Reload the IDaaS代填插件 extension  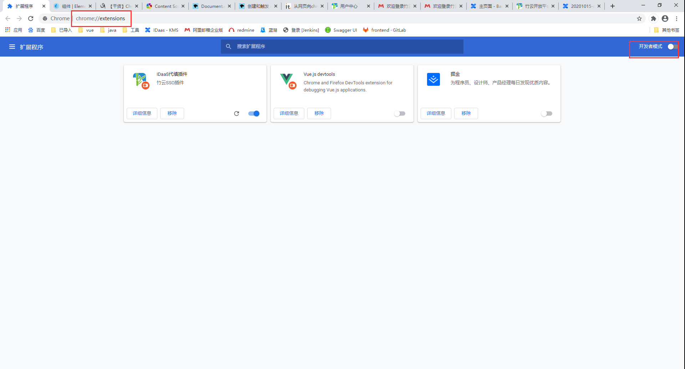[x=237, y=114]
